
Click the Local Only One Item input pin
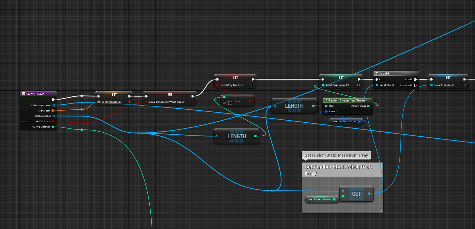tap(218, 85)
